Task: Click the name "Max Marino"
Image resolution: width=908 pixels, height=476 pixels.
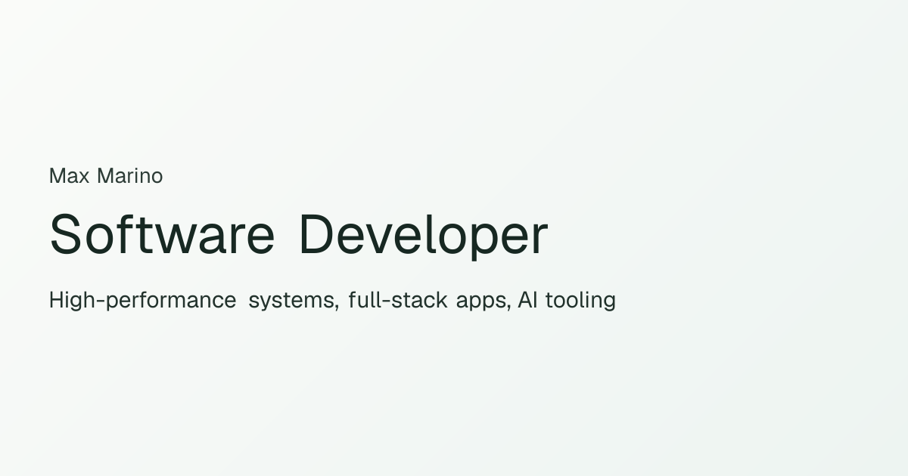Action: (106, 176)
